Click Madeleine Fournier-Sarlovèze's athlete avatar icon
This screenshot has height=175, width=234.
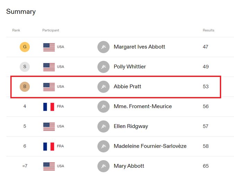click(103, 146)
